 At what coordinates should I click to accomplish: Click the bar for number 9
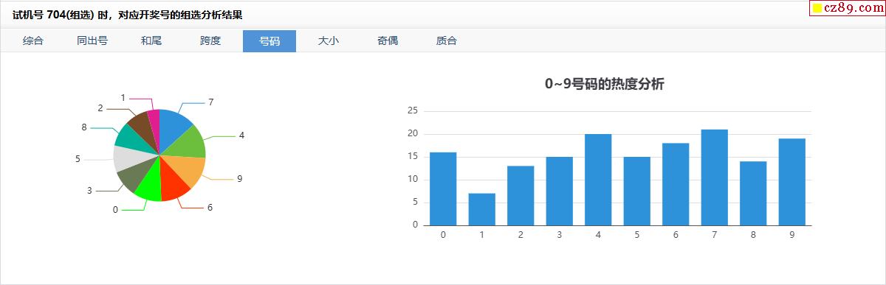(792, 182)
